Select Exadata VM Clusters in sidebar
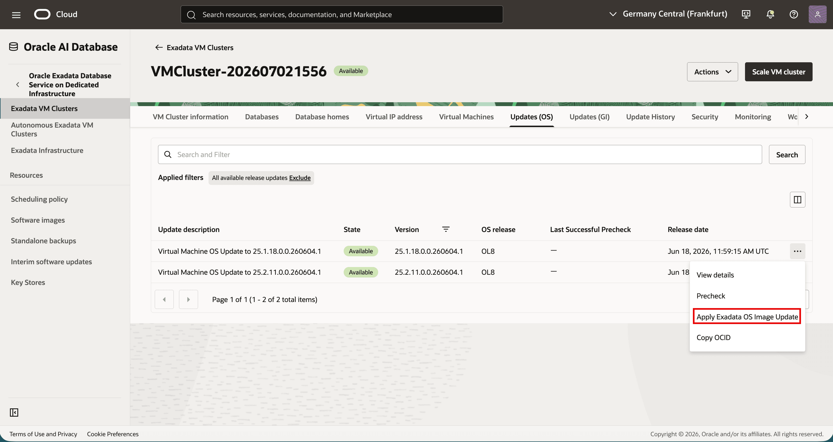The height and width of the screenshot is (442, 833). [65, 109]
